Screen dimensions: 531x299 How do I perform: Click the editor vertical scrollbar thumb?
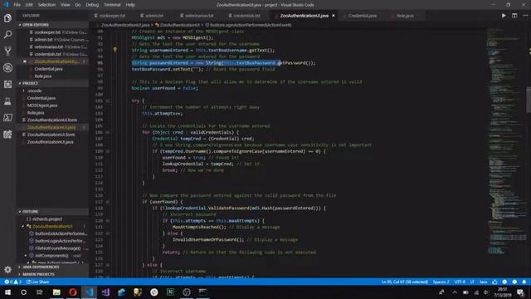point(529,100)
